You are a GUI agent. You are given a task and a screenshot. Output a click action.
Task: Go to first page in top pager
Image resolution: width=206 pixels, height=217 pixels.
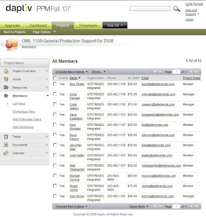point(155,72)
